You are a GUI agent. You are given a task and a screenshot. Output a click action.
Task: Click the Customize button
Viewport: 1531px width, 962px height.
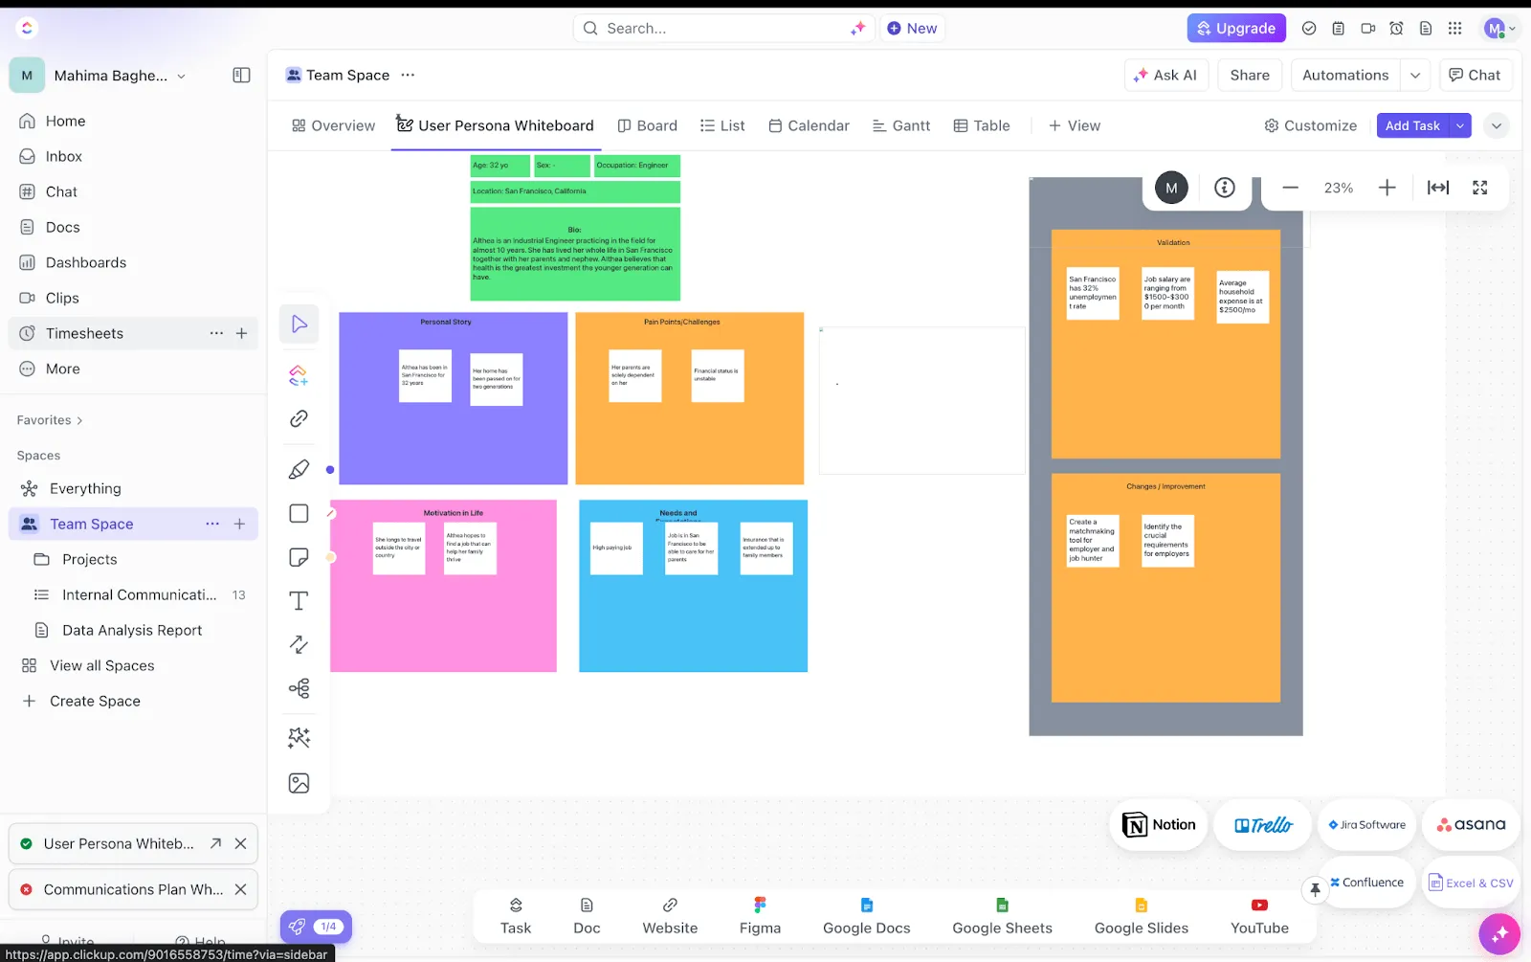(x=1310, y=125)
